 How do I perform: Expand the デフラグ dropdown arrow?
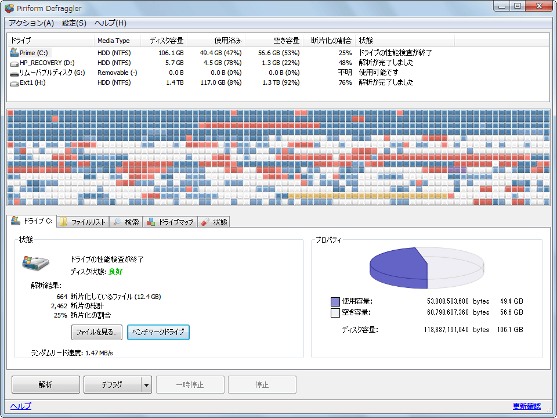tap(146, 384)
